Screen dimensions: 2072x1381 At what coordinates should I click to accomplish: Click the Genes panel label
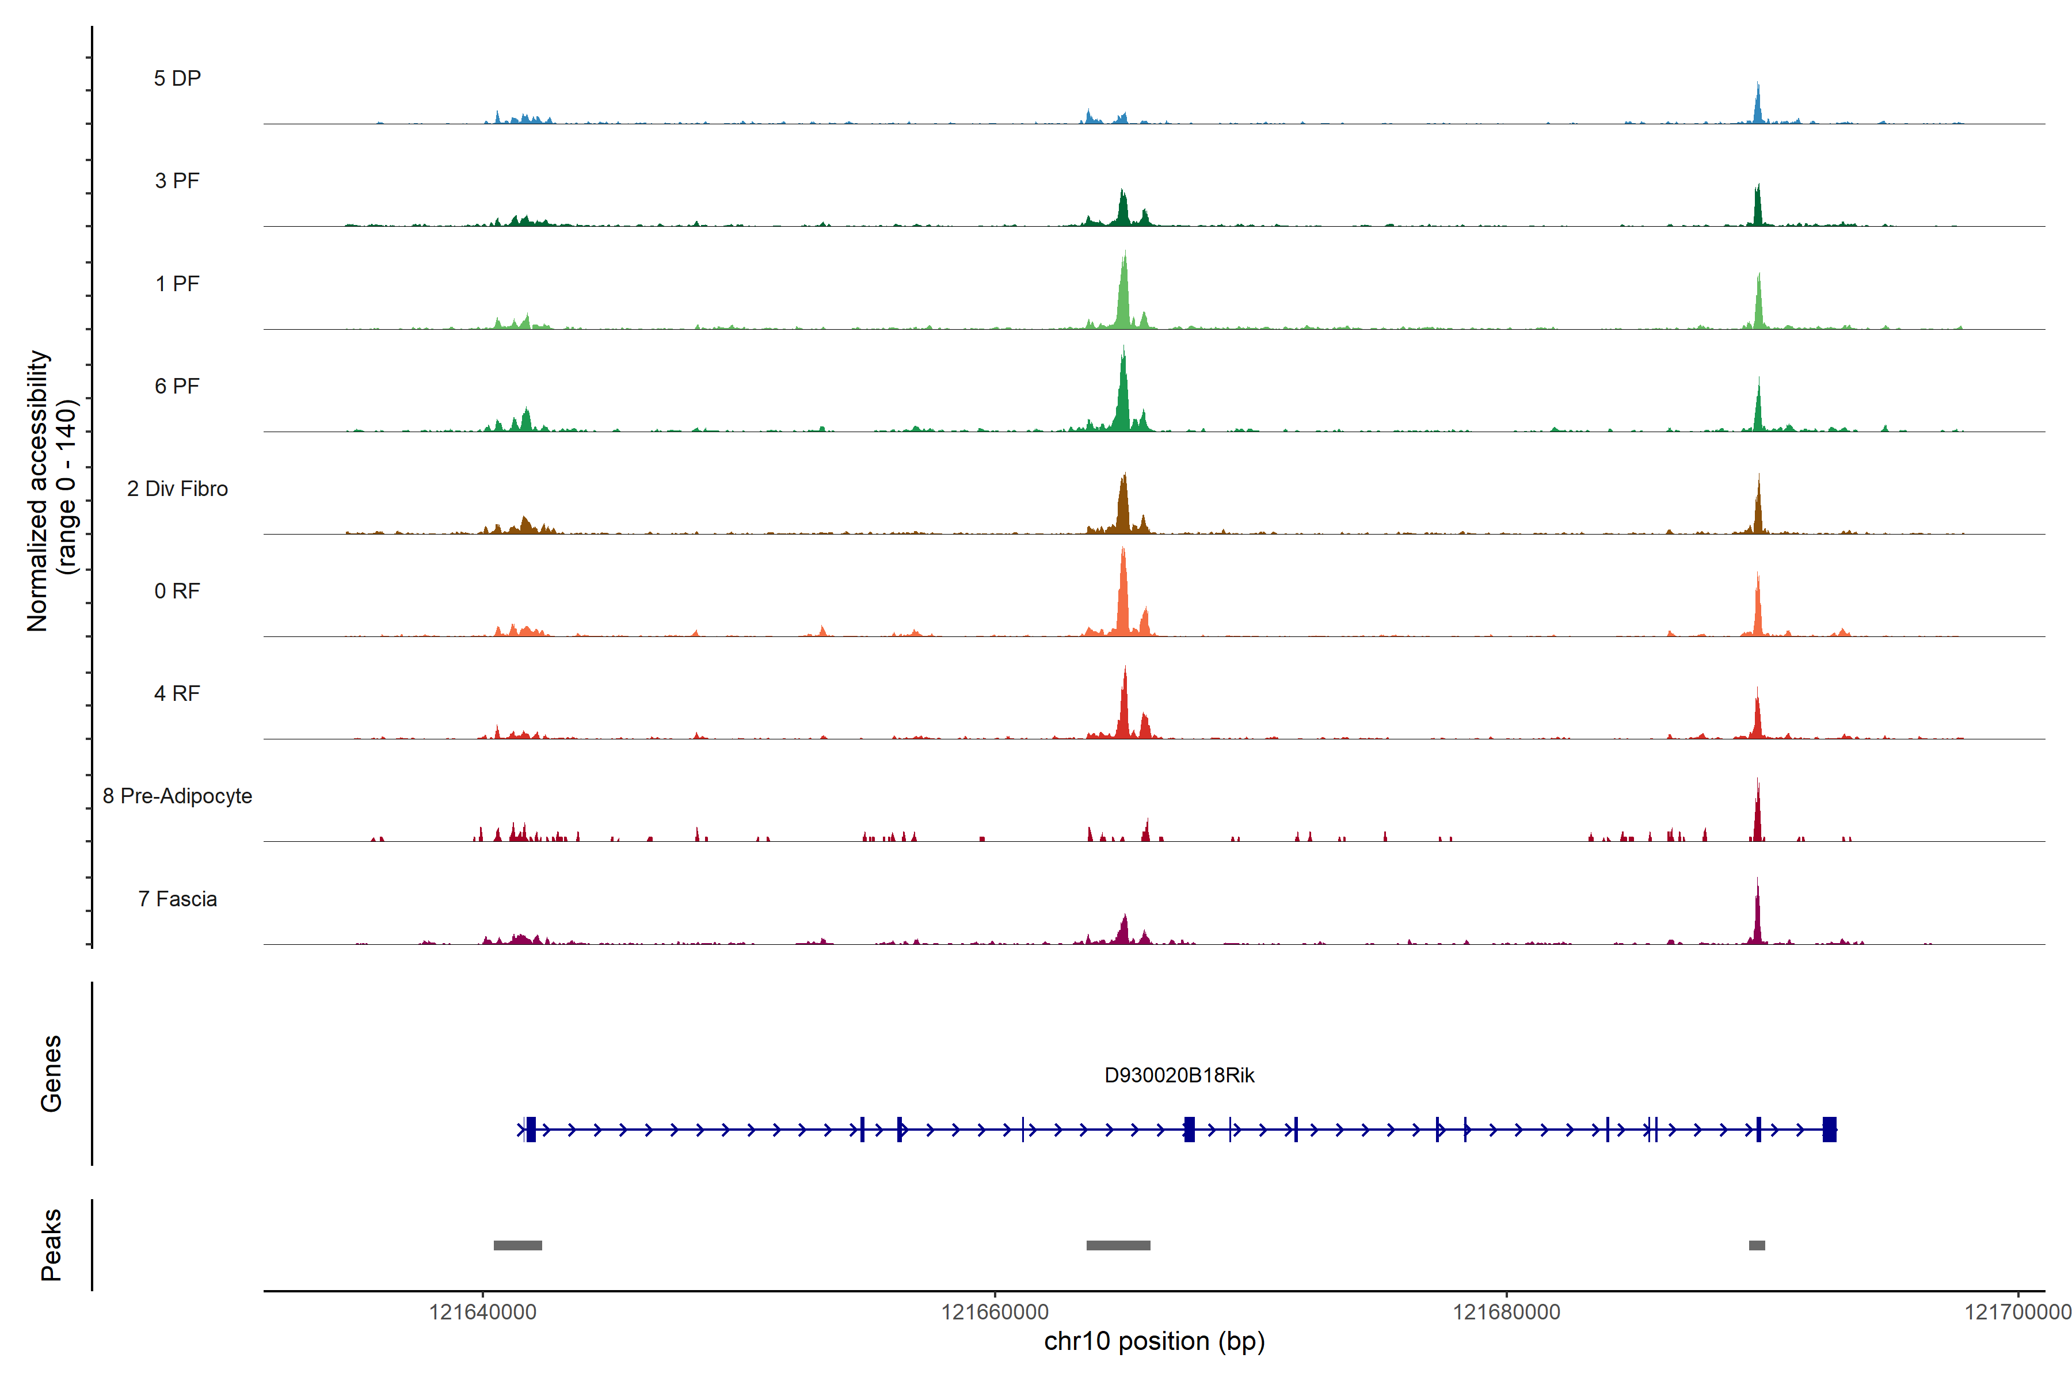51,1074
